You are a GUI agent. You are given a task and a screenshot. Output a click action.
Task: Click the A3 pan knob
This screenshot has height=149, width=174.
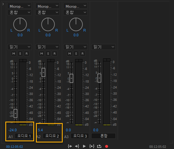pyautogui.click(x=76, y=24)
